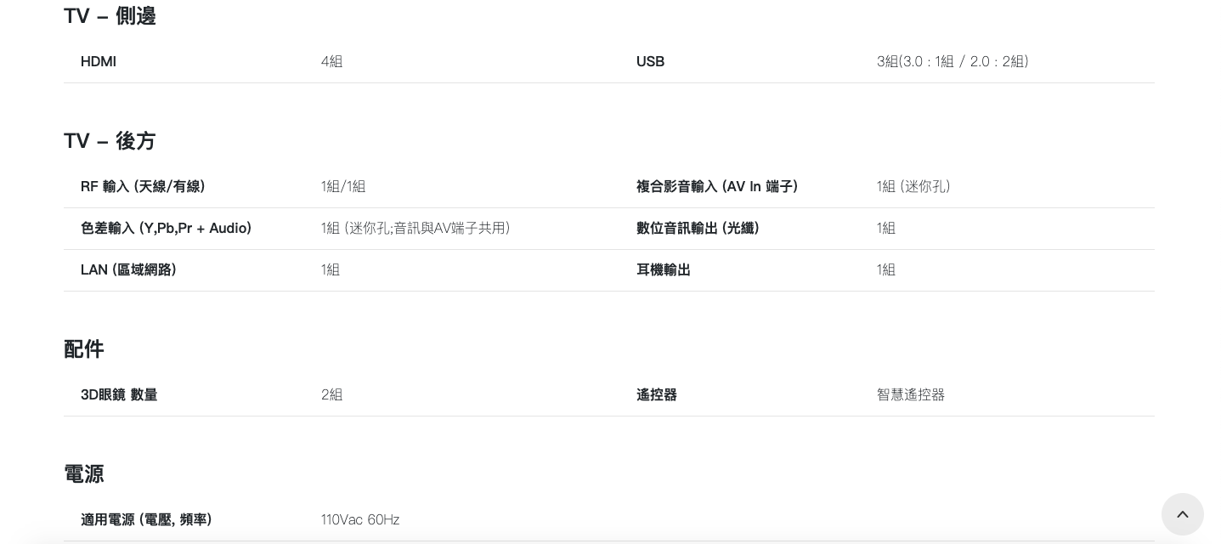Click the 耳機輸出 label
This screenshot has width=1221, height=544.
click(x=663, y=270)
